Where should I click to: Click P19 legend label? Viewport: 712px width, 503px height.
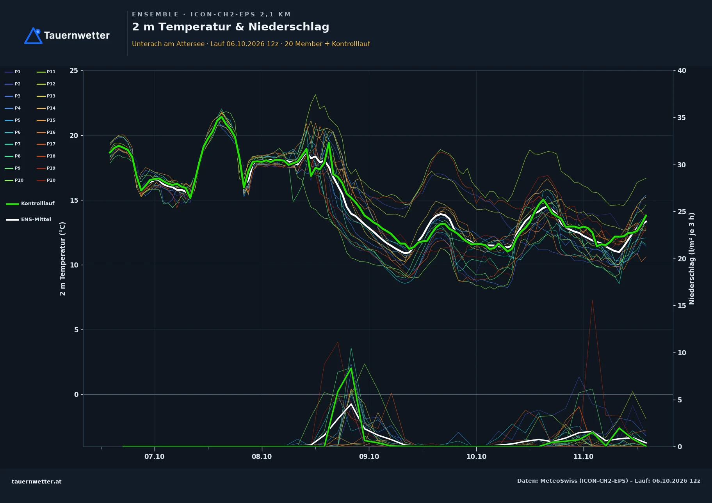(51, 168)
